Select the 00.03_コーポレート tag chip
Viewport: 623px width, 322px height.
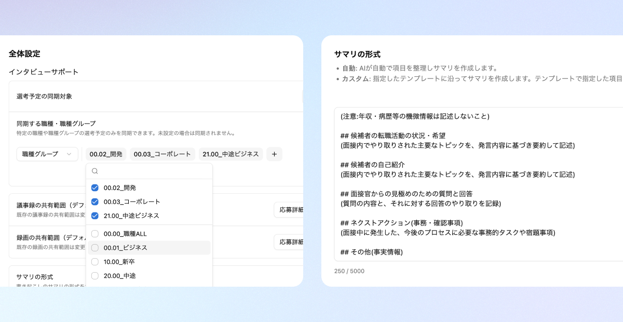pos(162,154)
